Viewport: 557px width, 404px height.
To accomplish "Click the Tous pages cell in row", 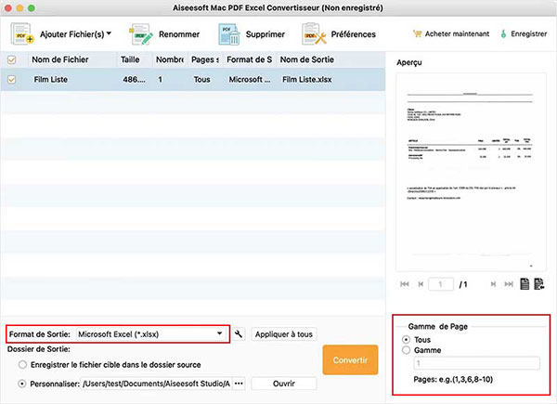I will (x=201, y=80).
